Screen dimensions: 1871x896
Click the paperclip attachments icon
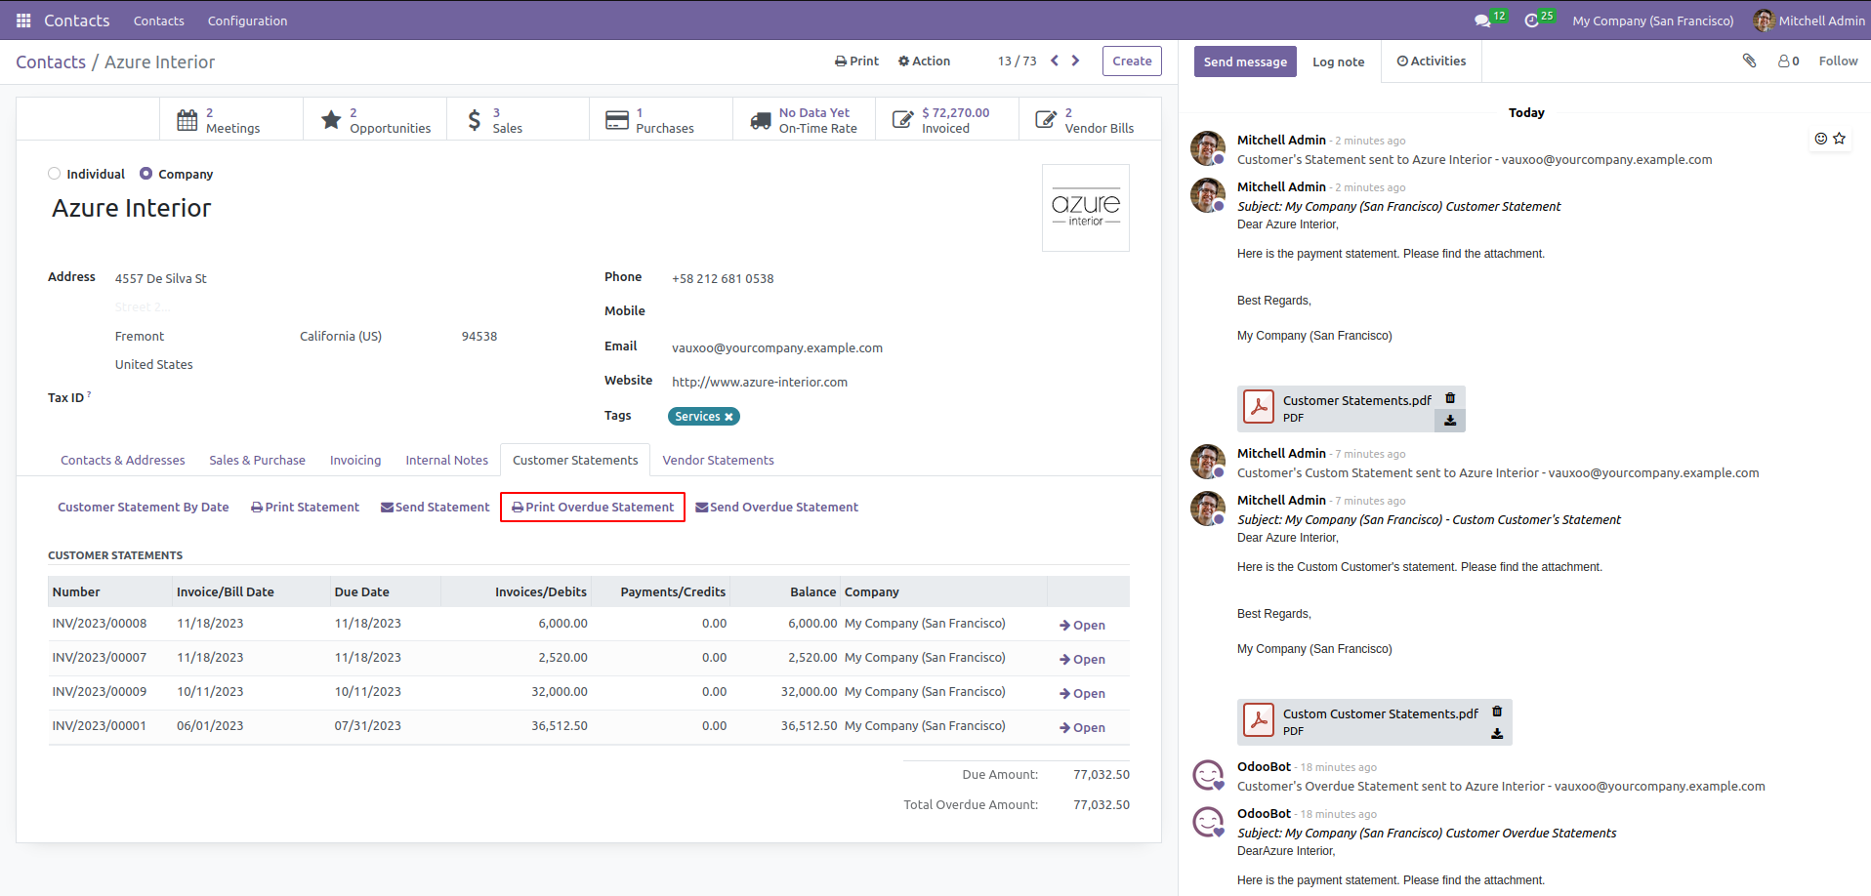[1749, 61]
